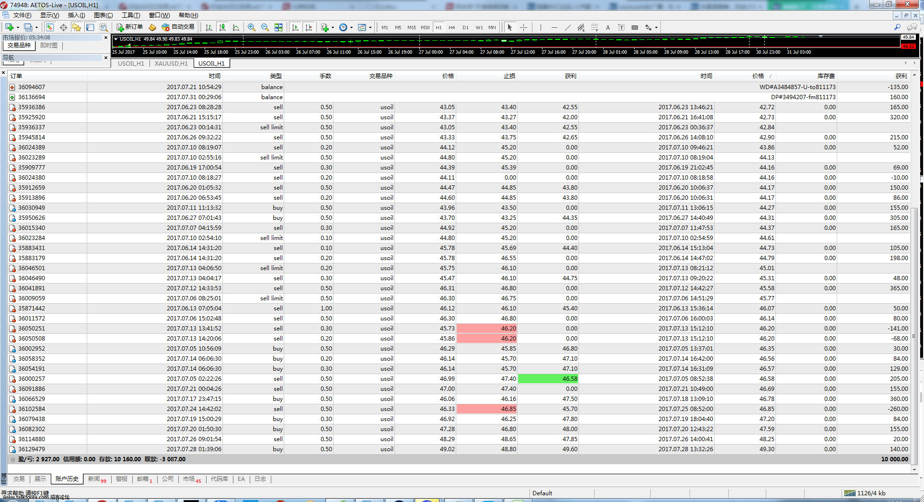
Task: Open the chart Profiles icon
Action: (x=28, y=27)
